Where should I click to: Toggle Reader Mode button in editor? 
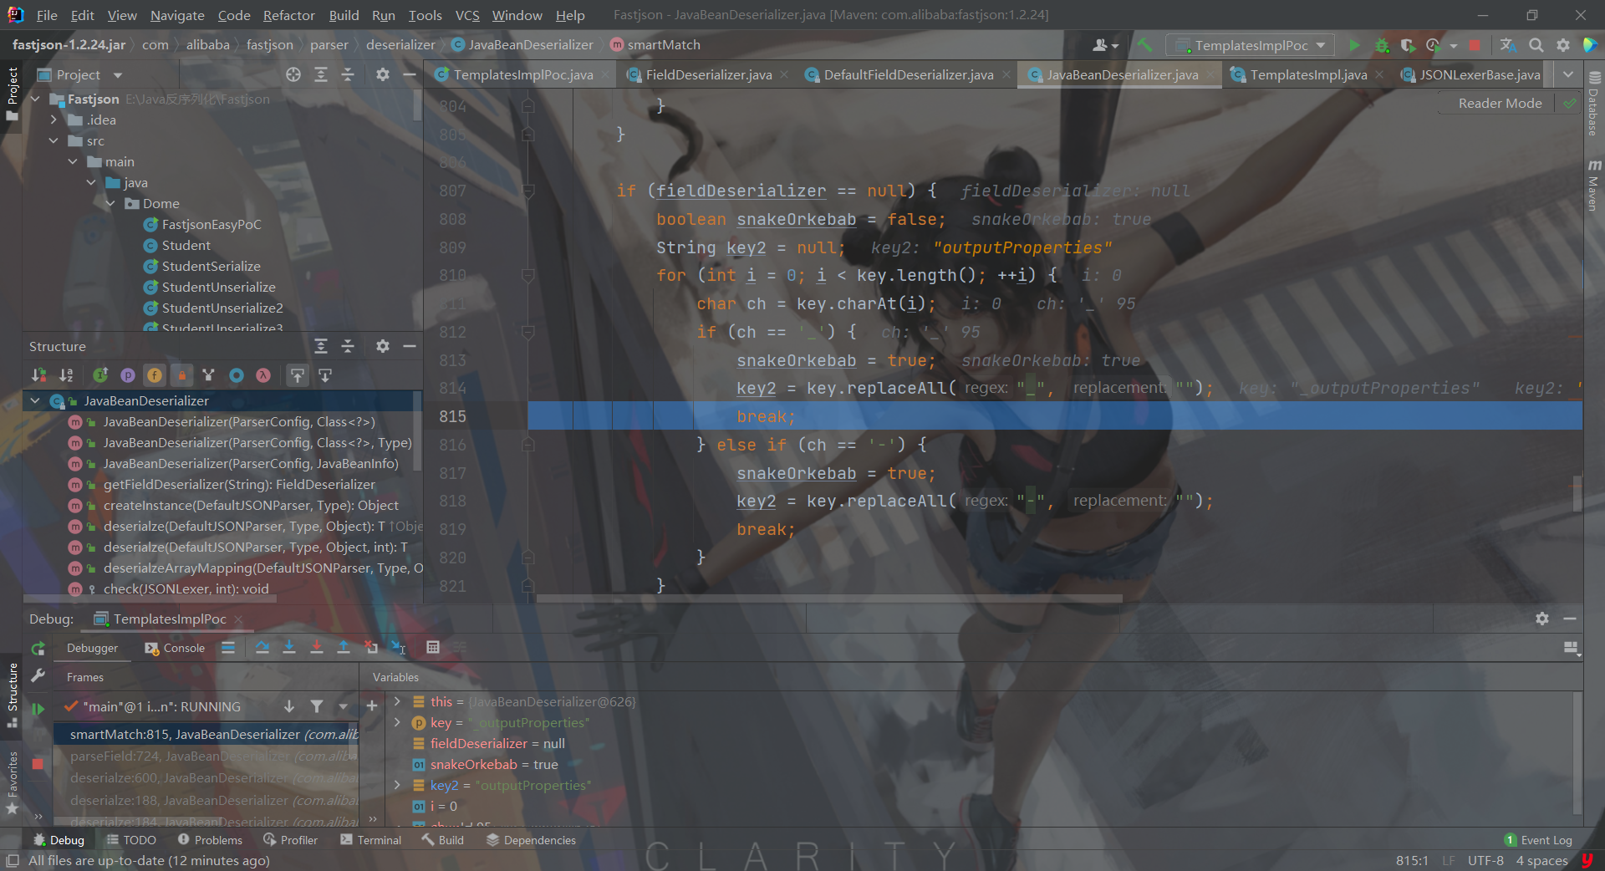[x=1500, y=103]
